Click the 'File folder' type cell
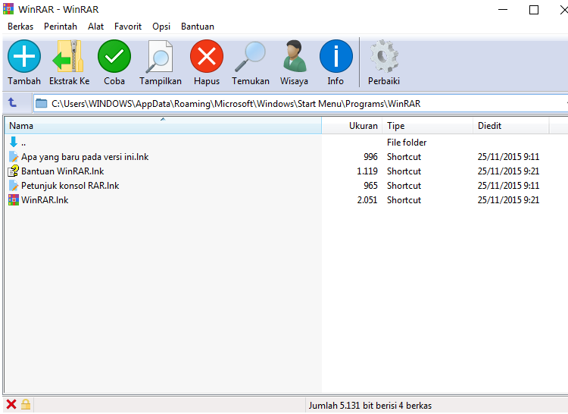 tap(407, 142)
